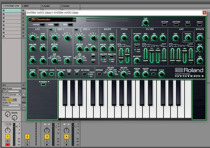
Task: Click track 1 activator button
Action: [x=8, y=136]
